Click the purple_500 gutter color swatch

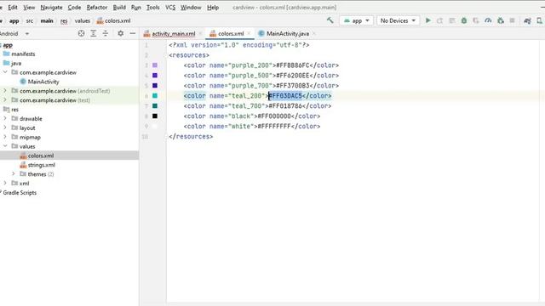click(x=155, y=76)
